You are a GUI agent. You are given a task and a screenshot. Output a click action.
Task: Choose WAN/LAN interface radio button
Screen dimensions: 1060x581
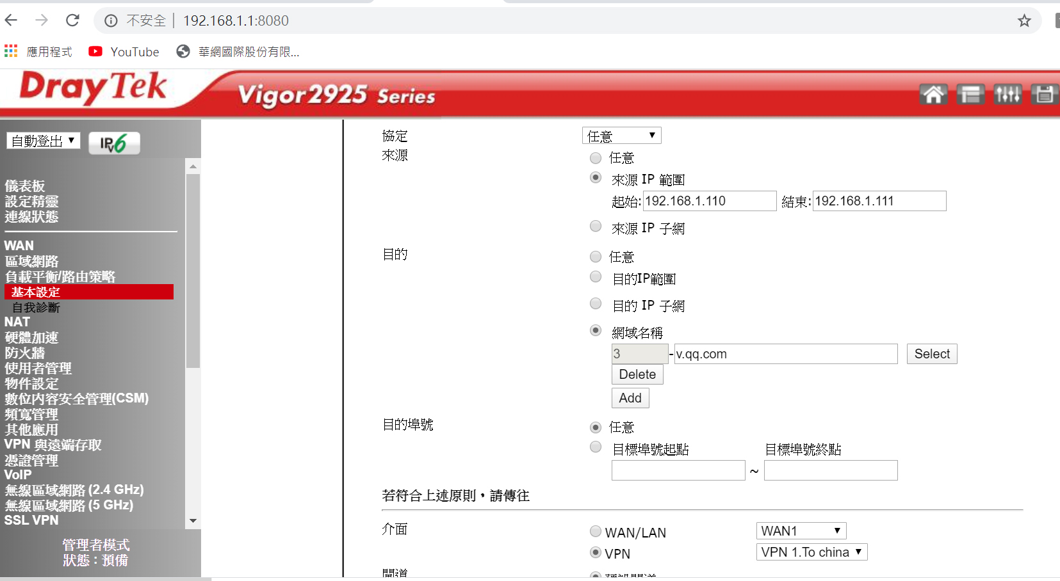pyautogui.click(x=596, y=531)
